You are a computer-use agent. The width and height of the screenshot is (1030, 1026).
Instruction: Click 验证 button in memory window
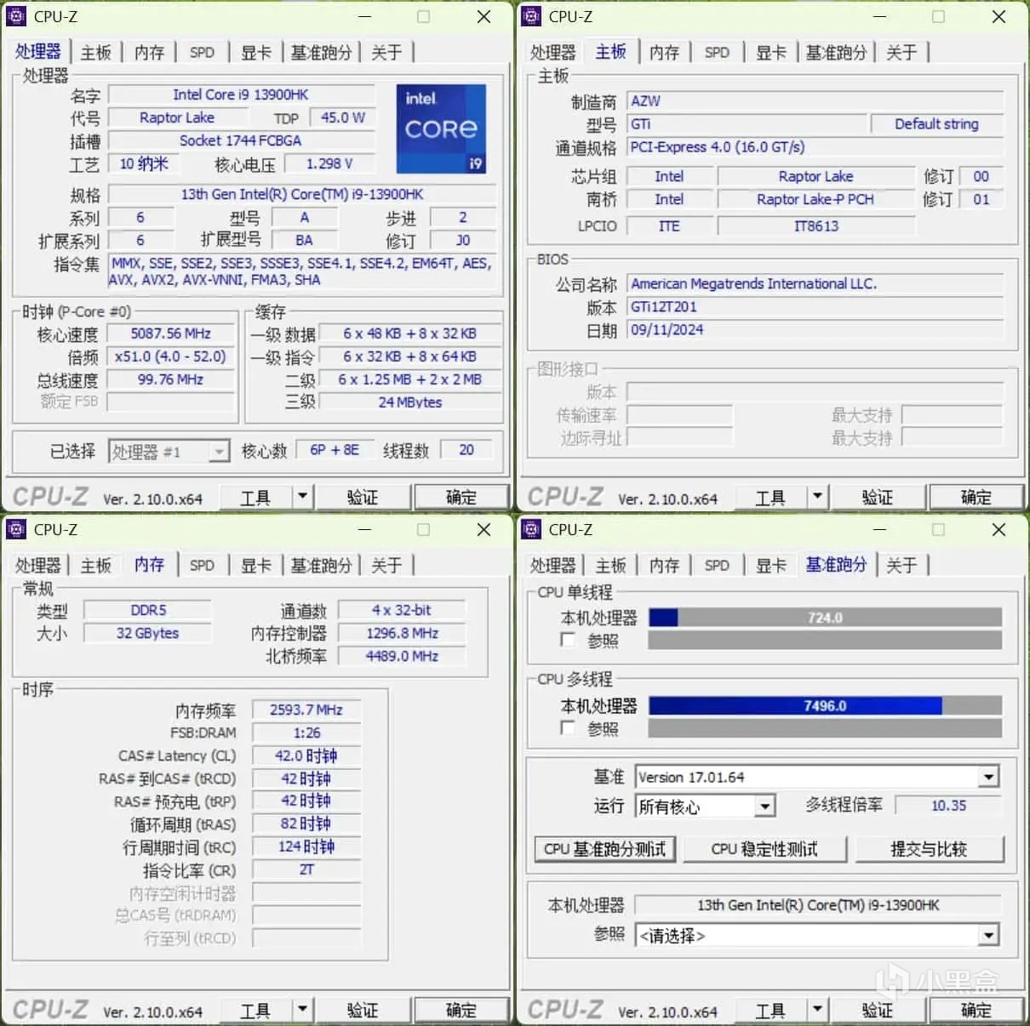pyautogui.click(x=363, y=1010)
